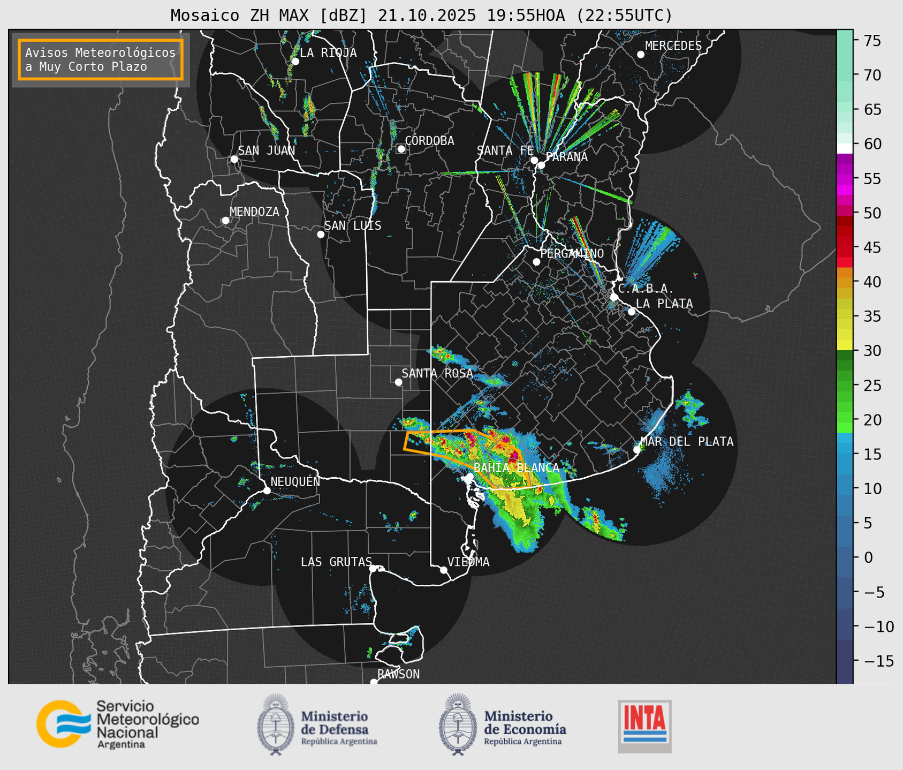Click the white dot marking La Rioja

tap(295, 61)
